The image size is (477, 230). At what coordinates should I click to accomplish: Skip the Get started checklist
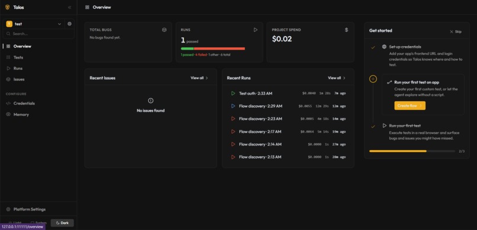click(x=456, y=31)
